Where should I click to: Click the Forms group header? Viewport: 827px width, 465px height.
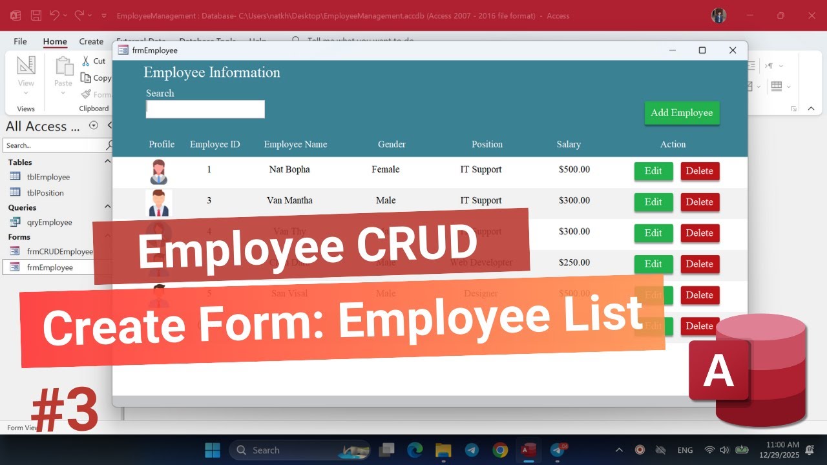click(x=19, y=237)
